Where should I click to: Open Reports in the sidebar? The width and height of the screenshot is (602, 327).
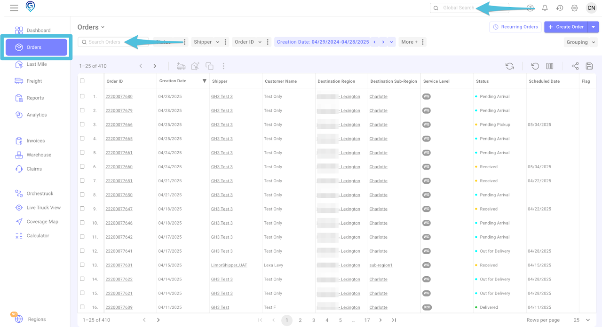35,98
